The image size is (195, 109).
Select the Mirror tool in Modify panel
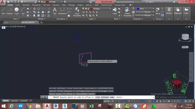[x=39, y=12]
